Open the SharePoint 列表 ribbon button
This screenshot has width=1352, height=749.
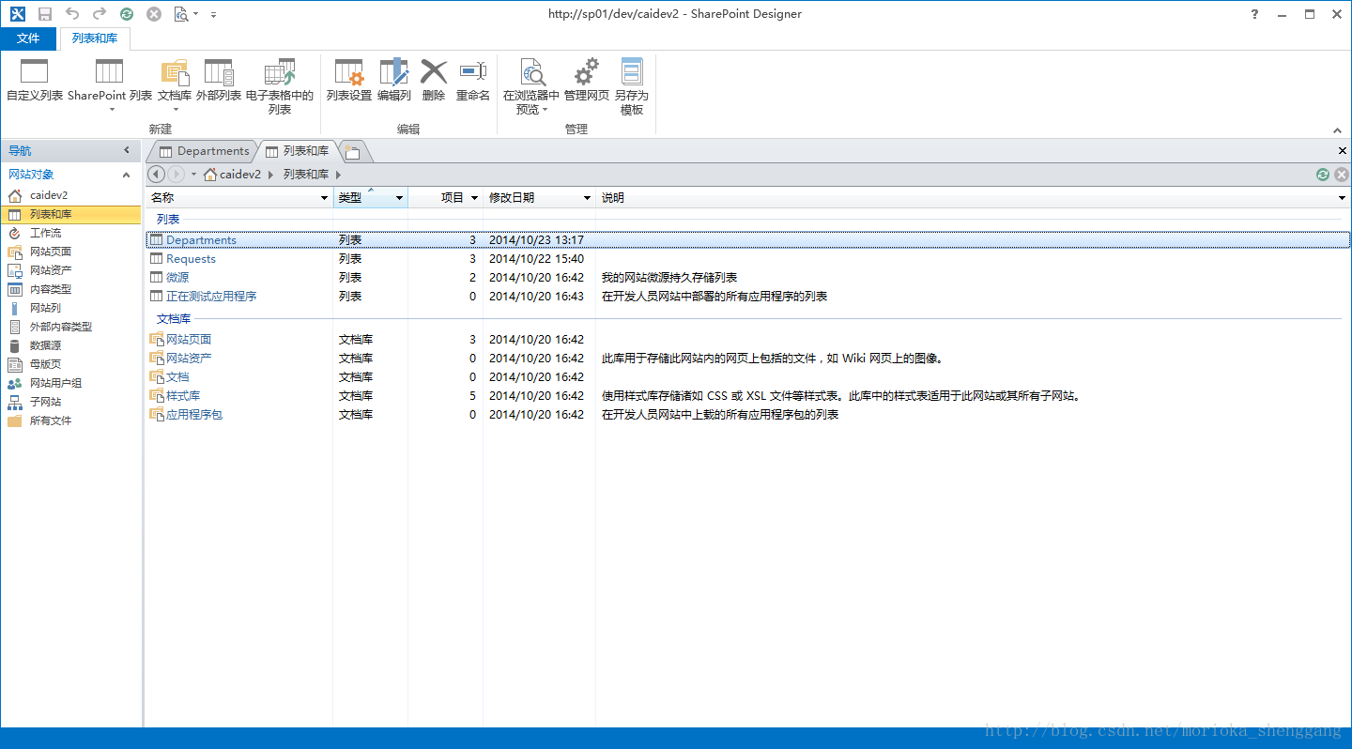pos(110,85)
